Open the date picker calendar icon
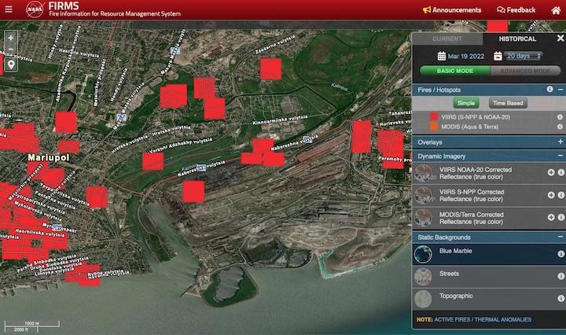 coord(442,56)
